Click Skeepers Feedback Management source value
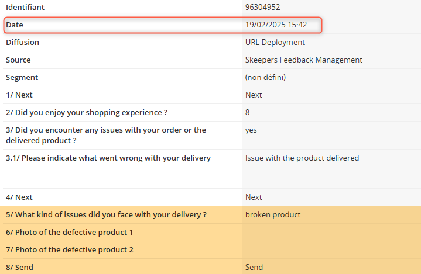Viewport: 421px width, 274px height. pyautogui.click(x=303, y=60)
